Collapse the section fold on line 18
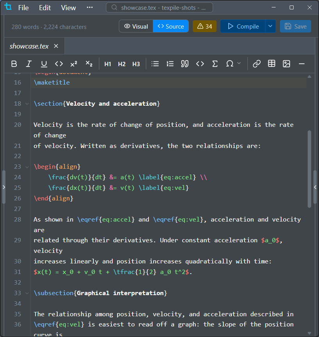The image size is (319, 337). pyautogui.click(x=27, y=104)
